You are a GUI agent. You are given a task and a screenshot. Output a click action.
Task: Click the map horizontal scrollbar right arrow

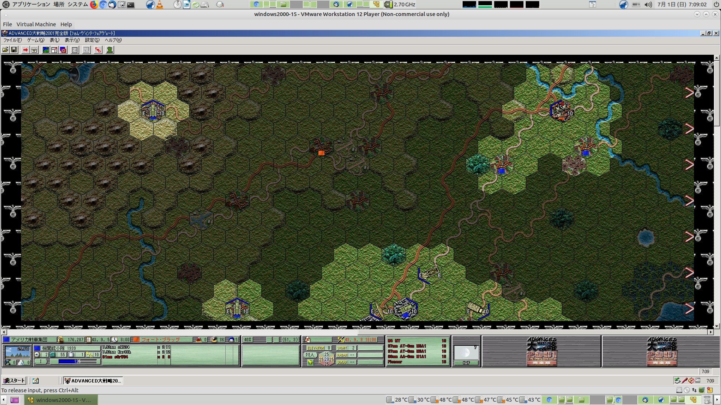coord(710,332)
